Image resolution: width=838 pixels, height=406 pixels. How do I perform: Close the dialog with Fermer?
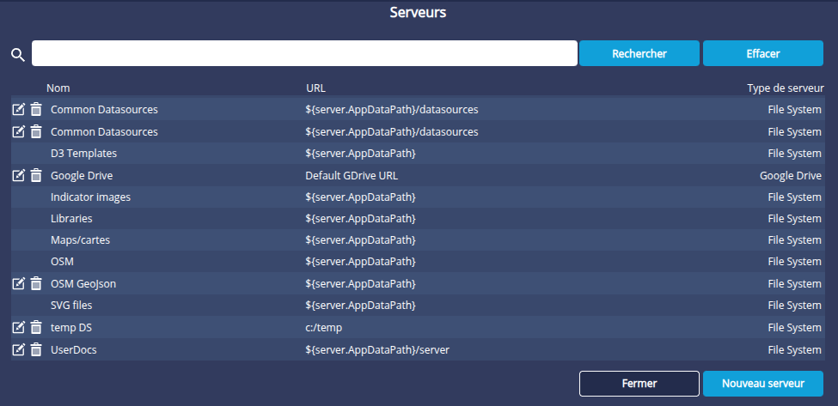coord(639,384)
